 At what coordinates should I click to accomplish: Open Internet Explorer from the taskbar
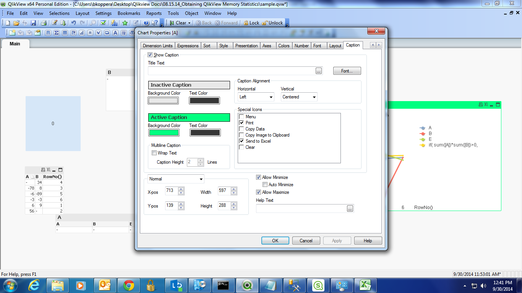tap(34, 285)
